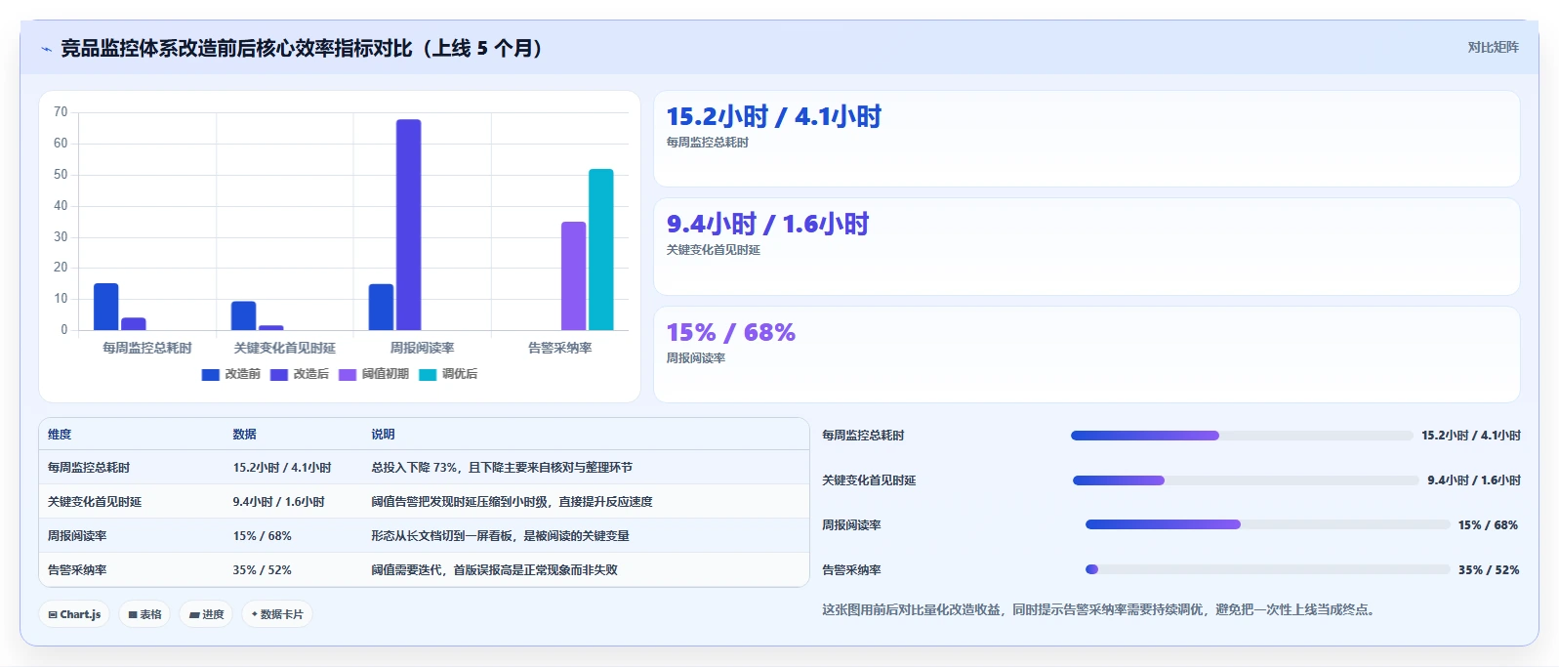Select the purple 阈值初期 bar for 告警采纳率
Screen dimensions: 1559x667
(573, 275)
